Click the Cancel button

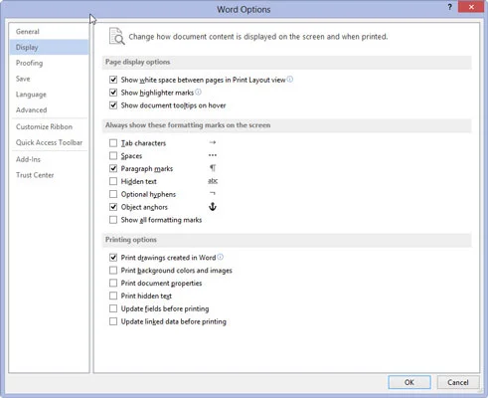(x=458, y=382)
